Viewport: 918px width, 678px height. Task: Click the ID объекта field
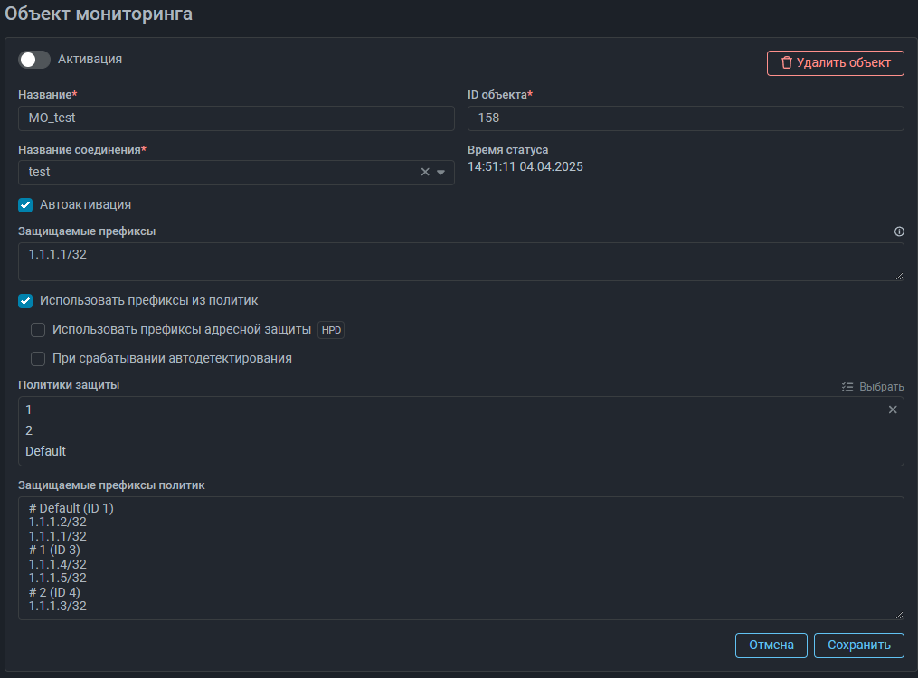tap(685, 118)
